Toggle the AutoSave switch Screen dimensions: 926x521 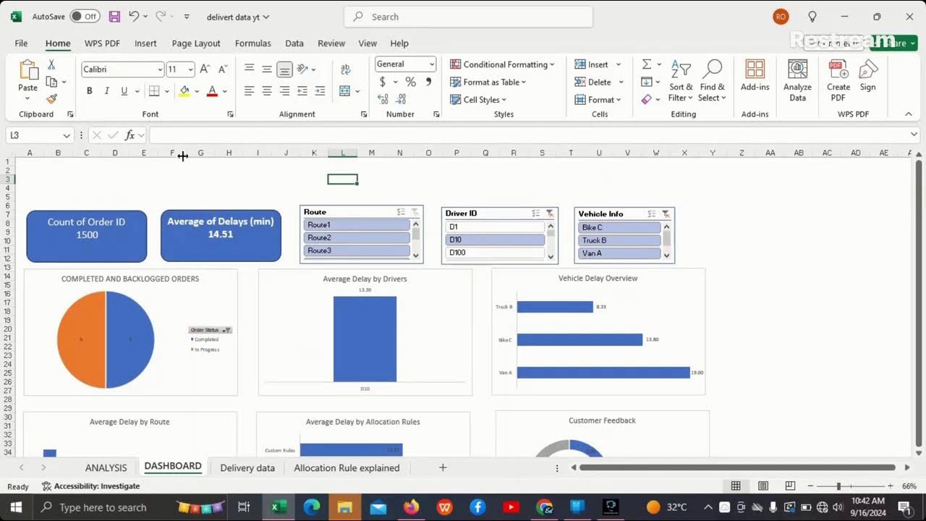click(x=85, y=16)
